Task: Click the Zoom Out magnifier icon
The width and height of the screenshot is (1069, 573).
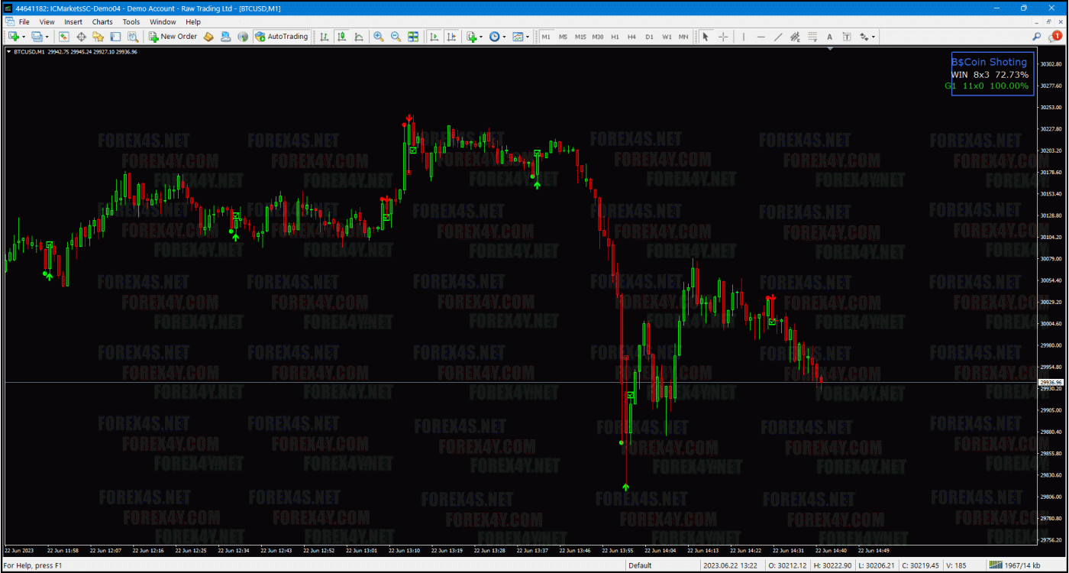Action: coord(396,37)
